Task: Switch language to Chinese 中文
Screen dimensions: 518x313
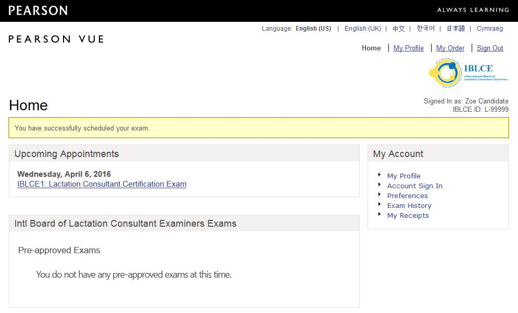Action: coord(398,29)
